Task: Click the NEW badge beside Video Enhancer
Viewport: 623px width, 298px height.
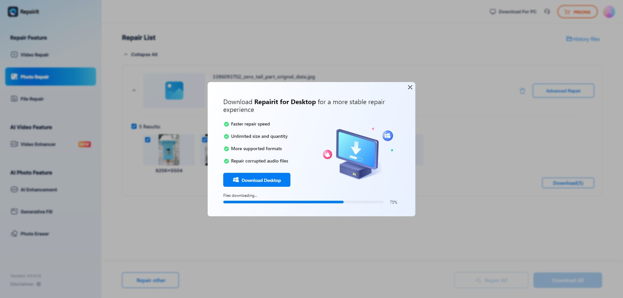Action: (84, 144)
